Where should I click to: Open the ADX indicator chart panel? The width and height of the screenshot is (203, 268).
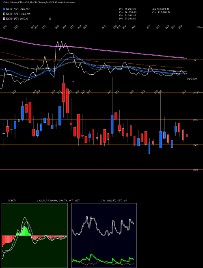tap(104, 236)
